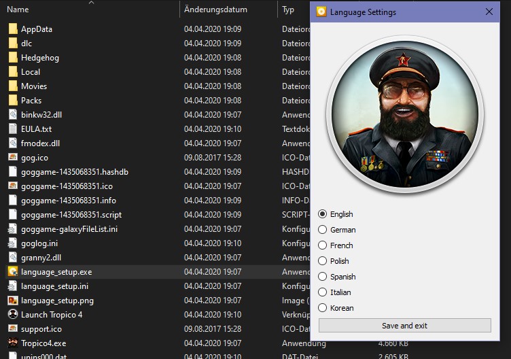Image resolution: width=511 pixels, height=359 pixels.
Task: Select the language_setup.ini config icon
Action: pos(13,286)
